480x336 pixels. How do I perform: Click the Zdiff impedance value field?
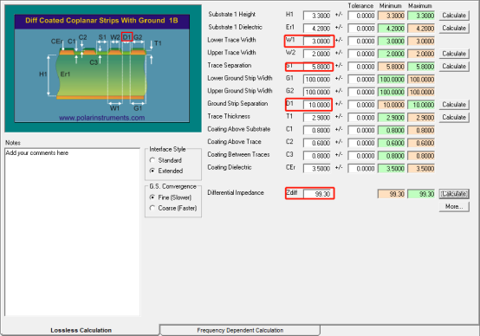click(317, 194)
